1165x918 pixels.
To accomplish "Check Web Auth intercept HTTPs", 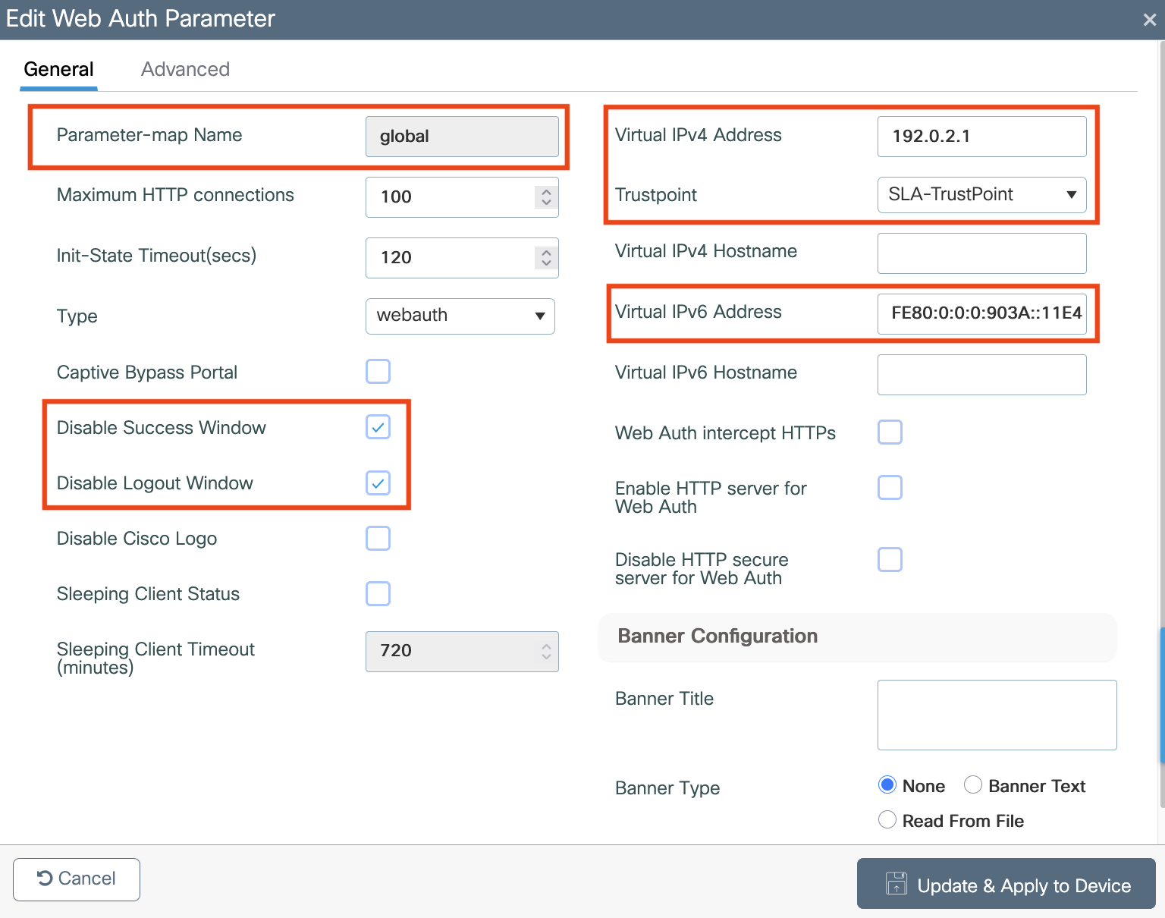I will (890, 432).
